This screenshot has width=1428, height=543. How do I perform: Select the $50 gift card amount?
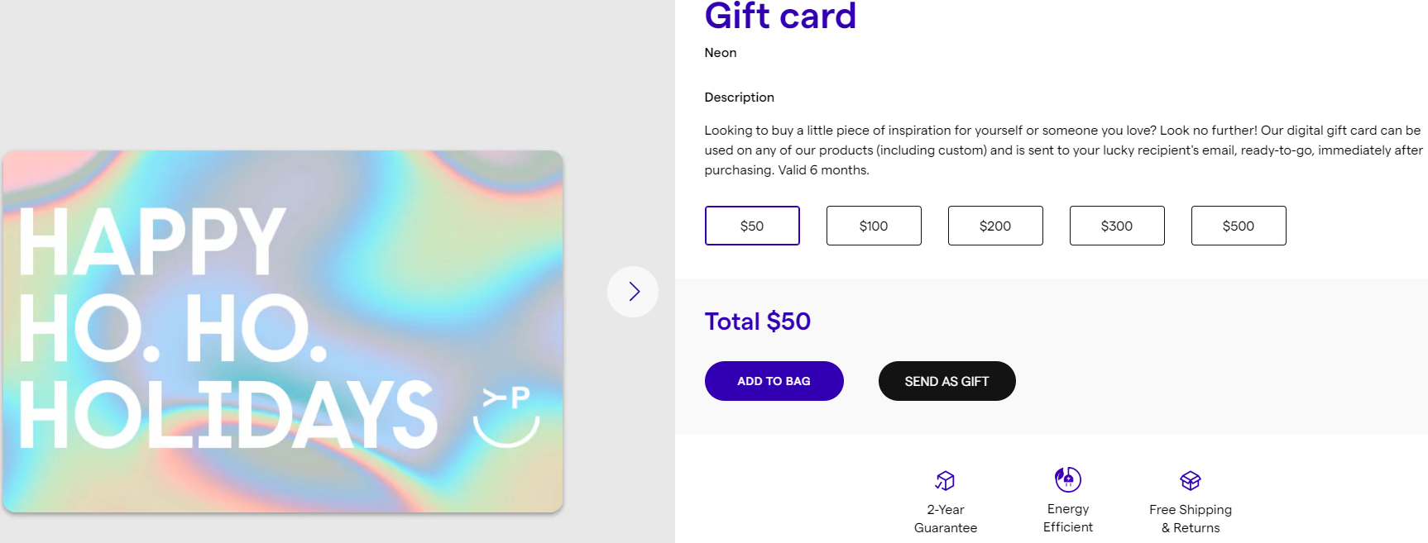click(751, 226)
